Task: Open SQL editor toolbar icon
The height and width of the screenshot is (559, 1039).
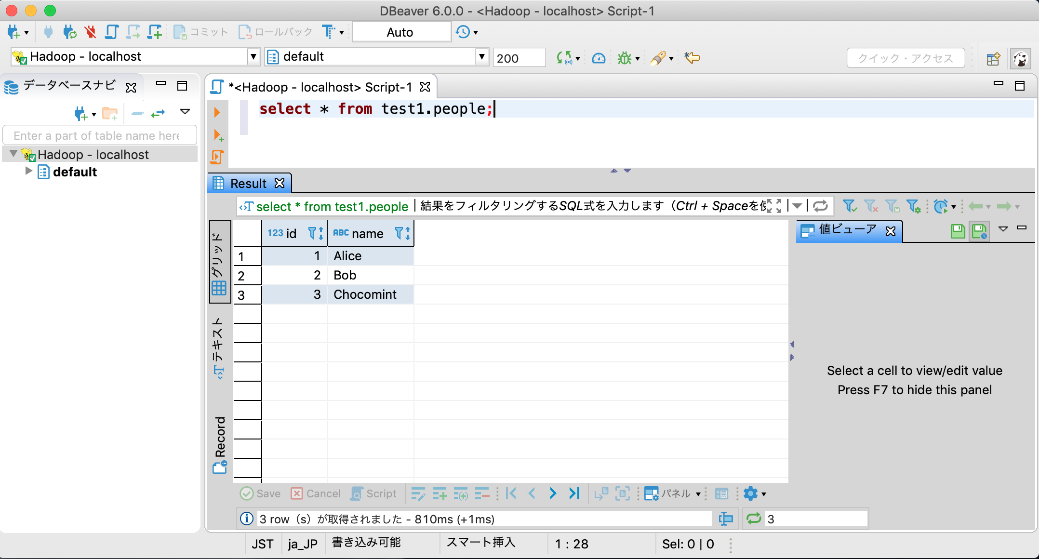Action: 112,32
